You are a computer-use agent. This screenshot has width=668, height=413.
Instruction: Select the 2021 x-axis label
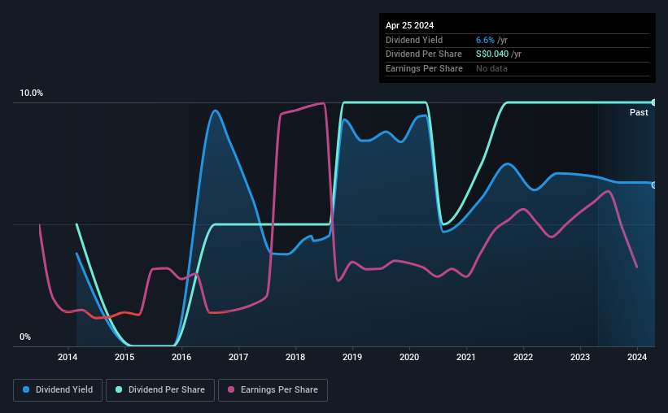click(466, 357)
